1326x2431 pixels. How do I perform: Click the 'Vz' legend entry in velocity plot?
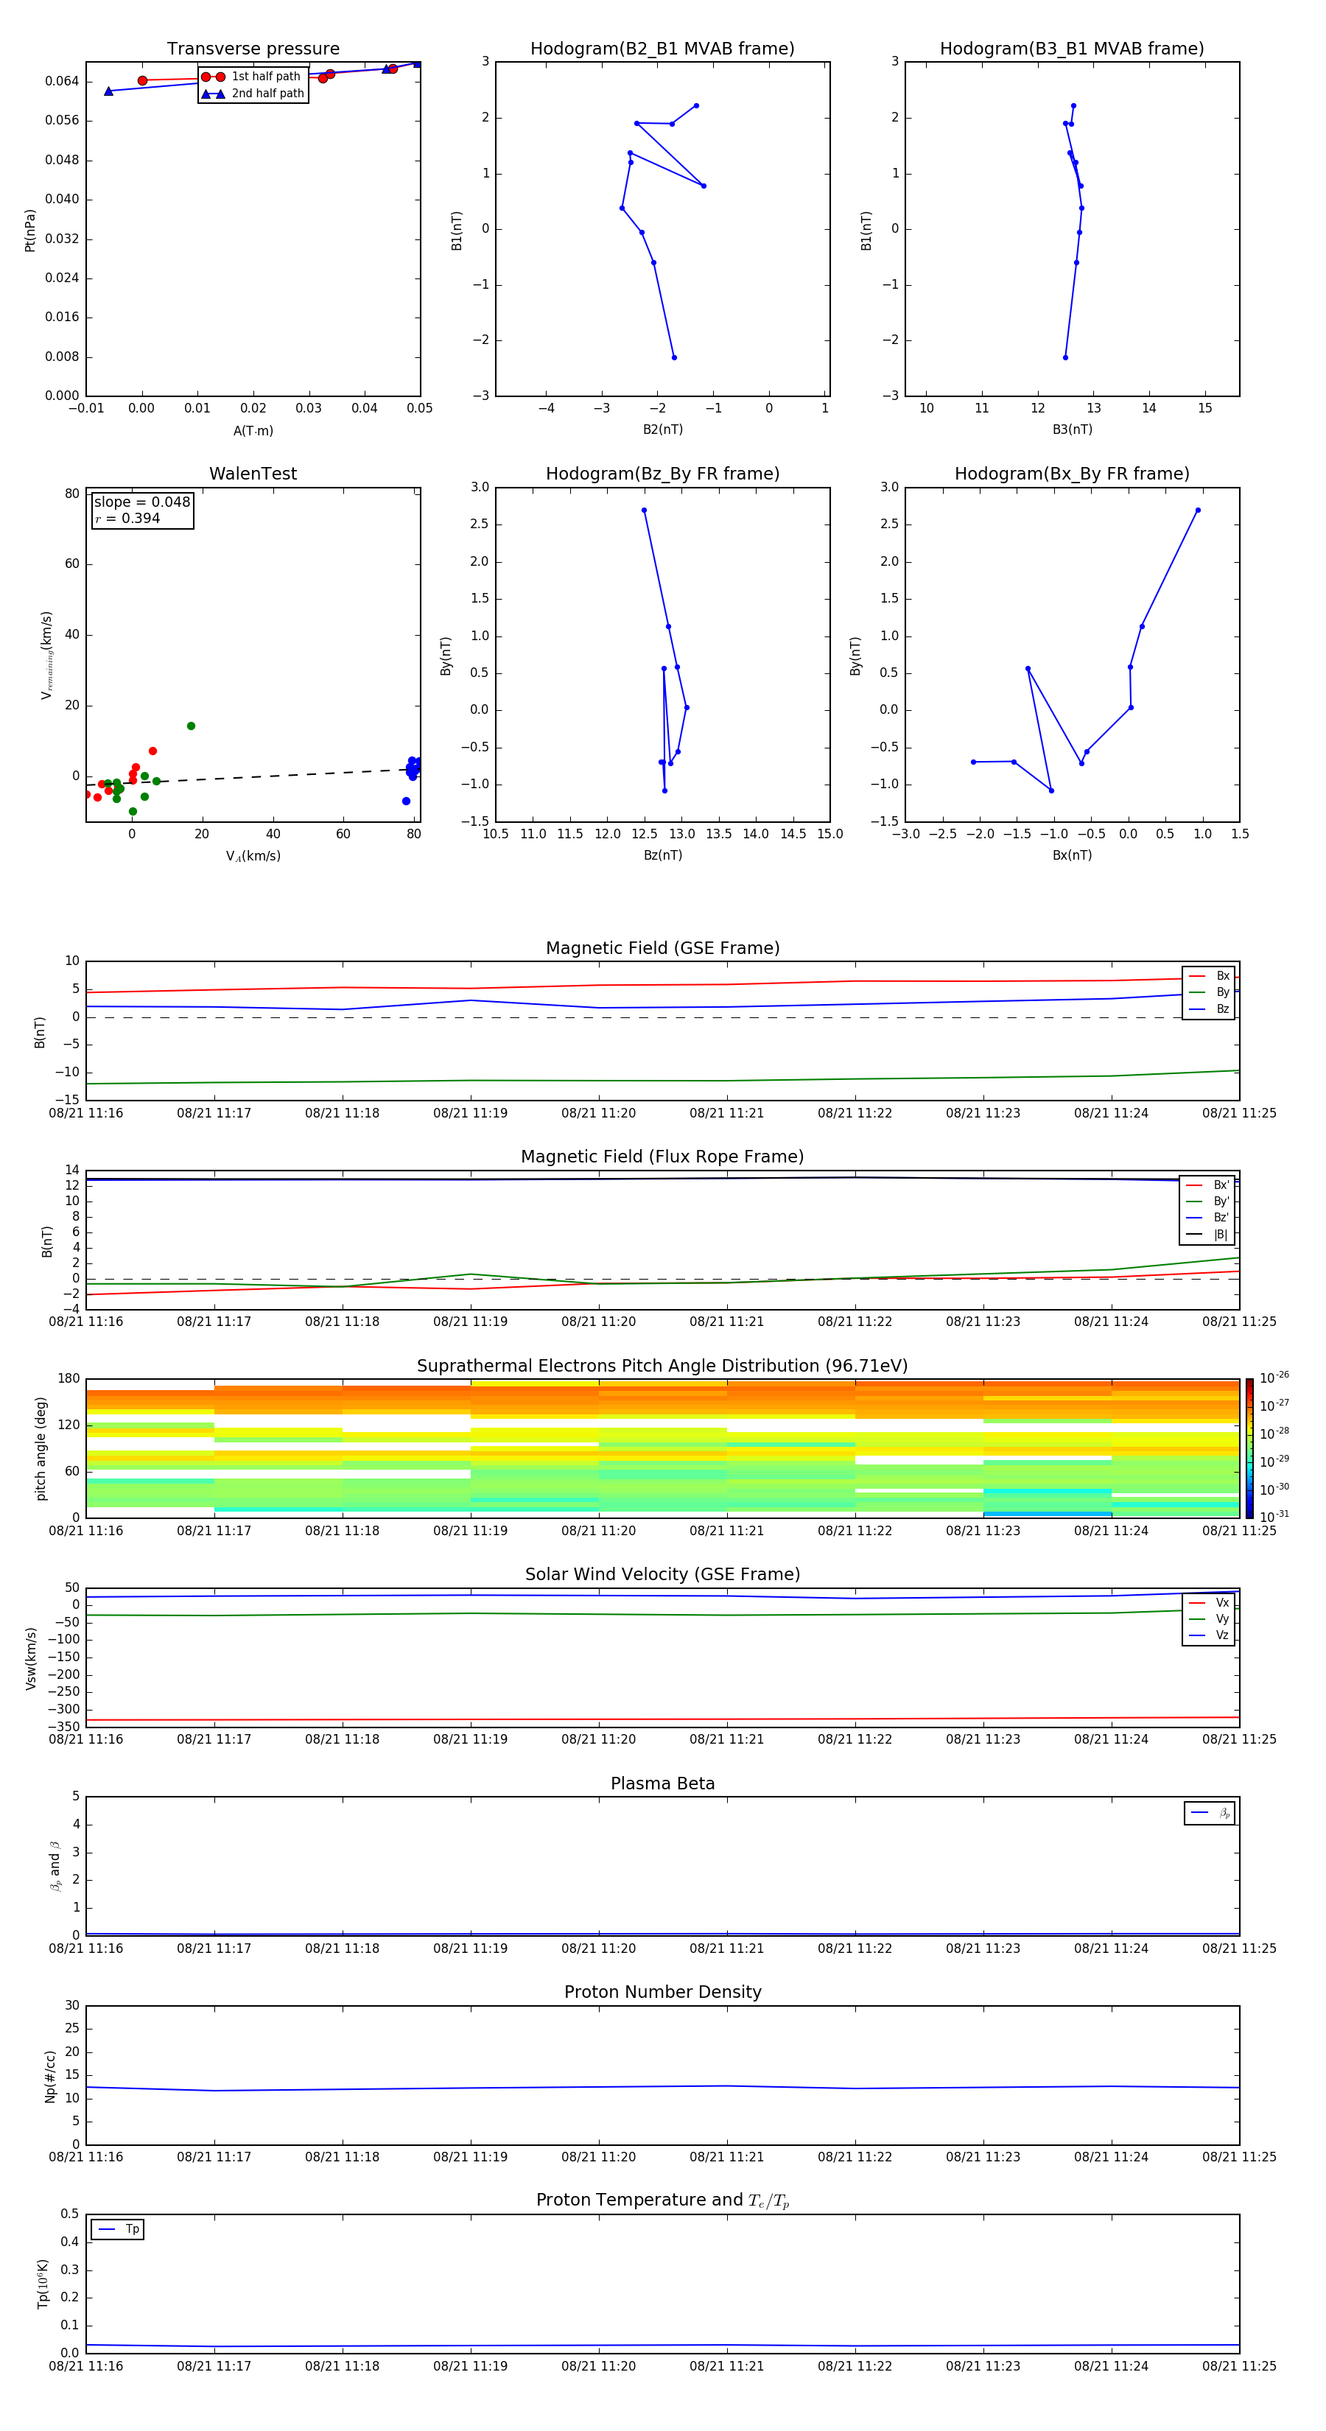(x=1209, y=1635)
